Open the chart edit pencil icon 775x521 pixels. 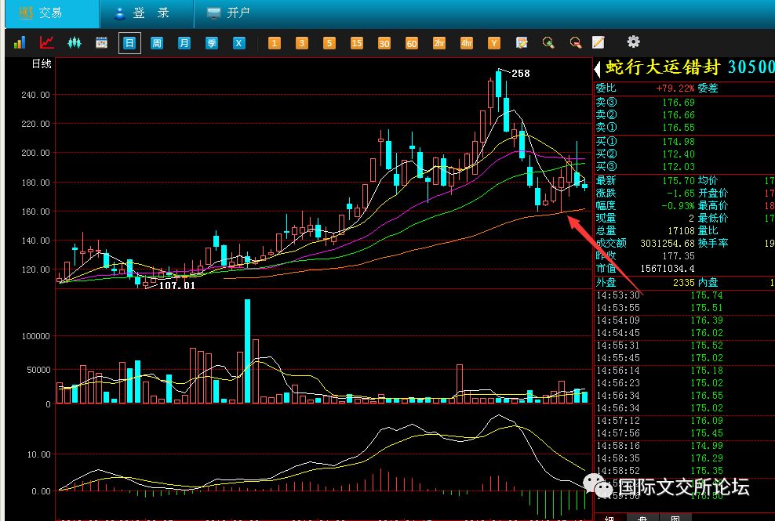pos(522,42)
